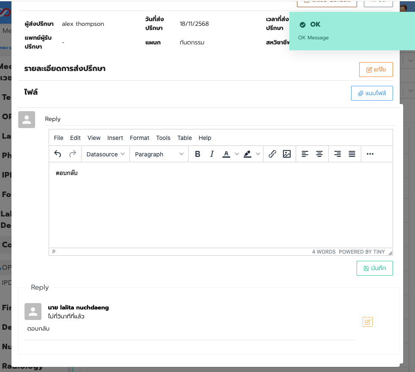Click the แนบไฟล์ attach file button
415x372 pixels.
point(372,93)
